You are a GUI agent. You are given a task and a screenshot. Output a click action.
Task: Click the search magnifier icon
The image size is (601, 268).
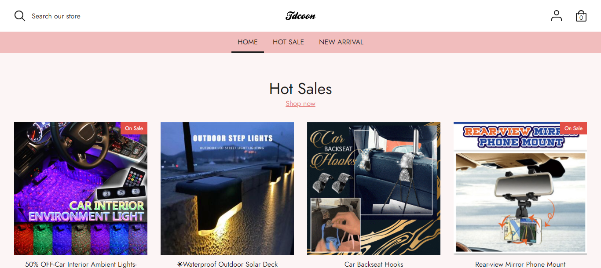point(20,16)
